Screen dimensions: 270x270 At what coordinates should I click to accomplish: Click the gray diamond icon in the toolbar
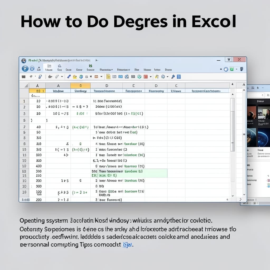point(31,76)
